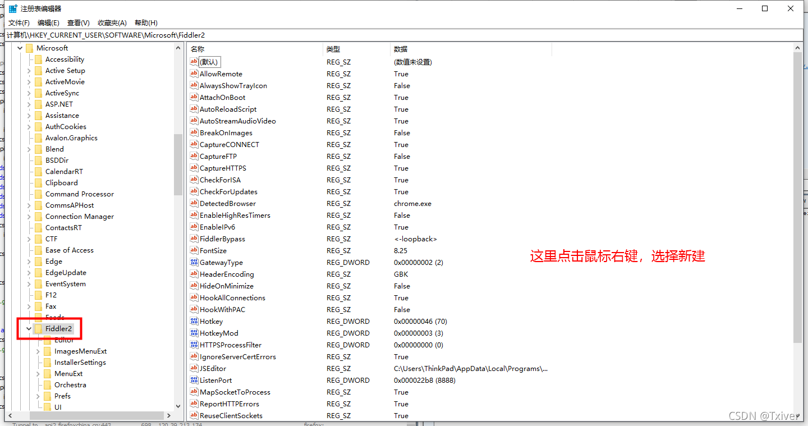Screen dimensions: 808x426
Task: Click the string icon beside AllowRemote
Action: tap(194, 74)
